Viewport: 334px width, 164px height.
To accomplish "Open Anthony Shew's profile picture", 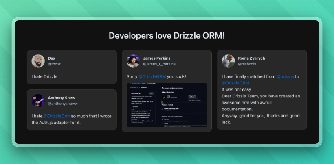I will point(38,100).
